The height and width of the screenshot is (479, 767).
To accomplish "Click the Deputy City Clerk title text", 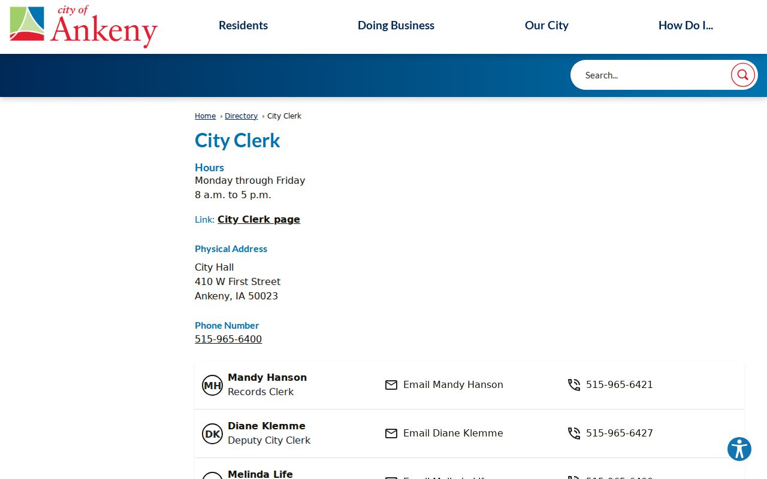I will click(x=269, y=440).
